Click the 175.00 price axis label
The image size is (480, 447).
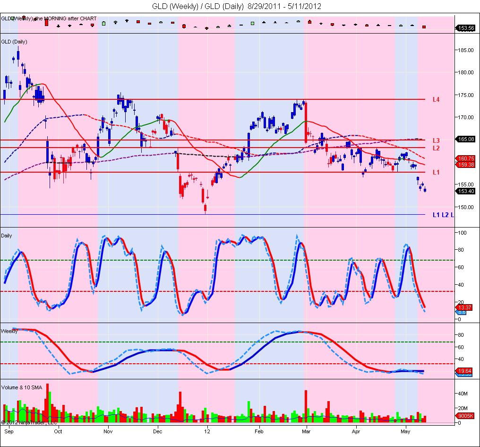(x=466, y=95)
